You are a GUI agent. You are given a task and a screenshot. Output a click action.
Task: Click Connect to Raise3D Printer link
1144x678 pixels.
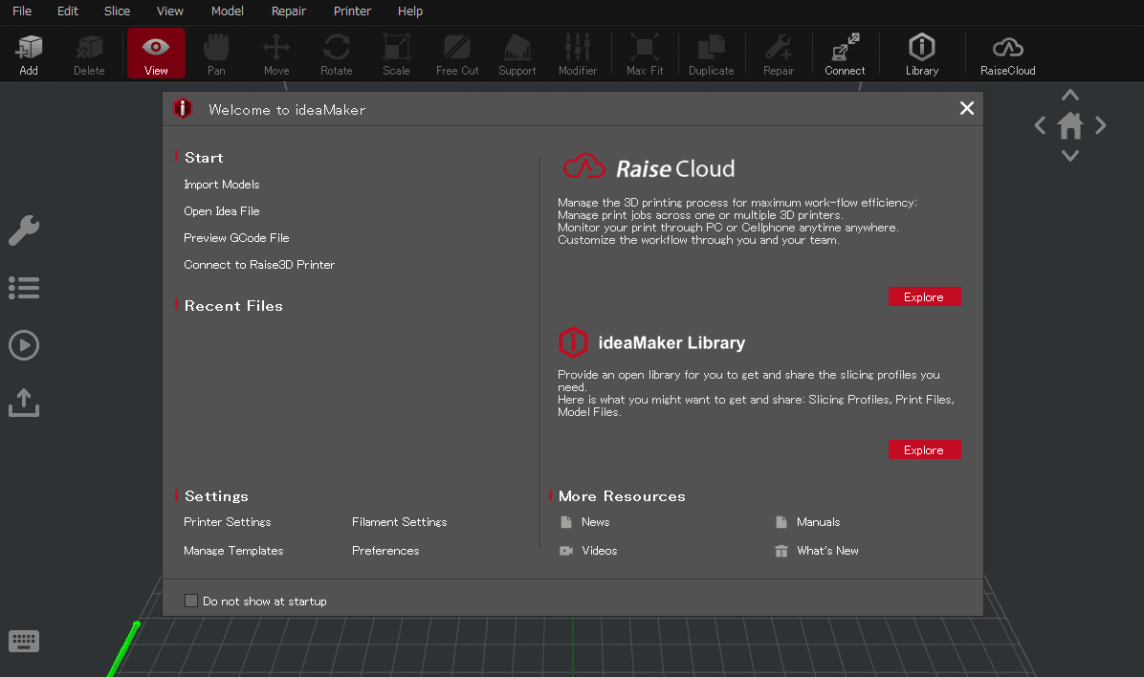coord(259,265)
